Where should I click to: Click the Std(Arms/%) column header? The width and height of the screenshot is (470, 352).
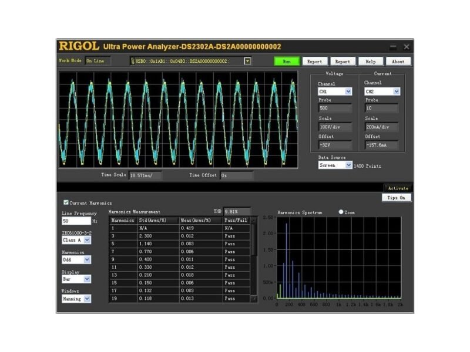(x=157, y=221)
